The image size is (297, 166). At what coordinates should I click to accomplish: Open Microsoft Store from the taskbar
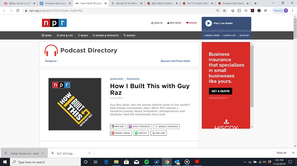tap(126, 162)
